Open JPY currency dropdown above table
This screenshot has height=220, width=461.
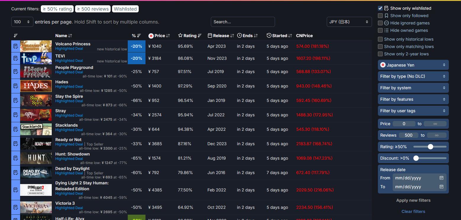pyautogui.click(x=349, y=22)
